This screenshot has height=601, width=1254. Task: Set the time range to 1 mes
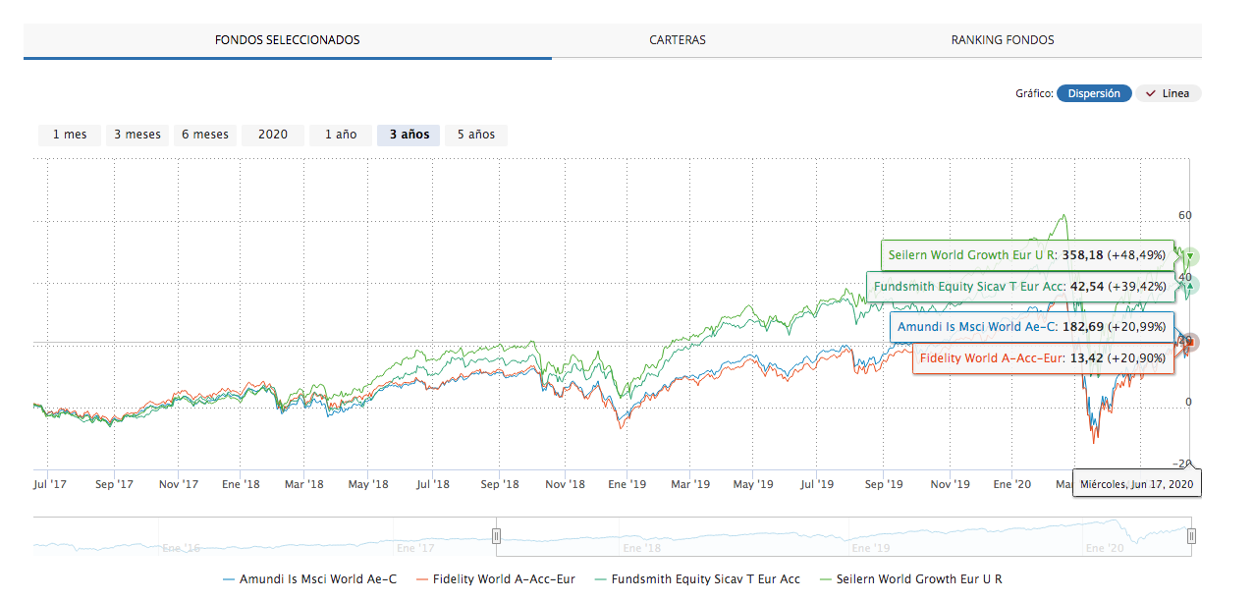pos(70,135)
